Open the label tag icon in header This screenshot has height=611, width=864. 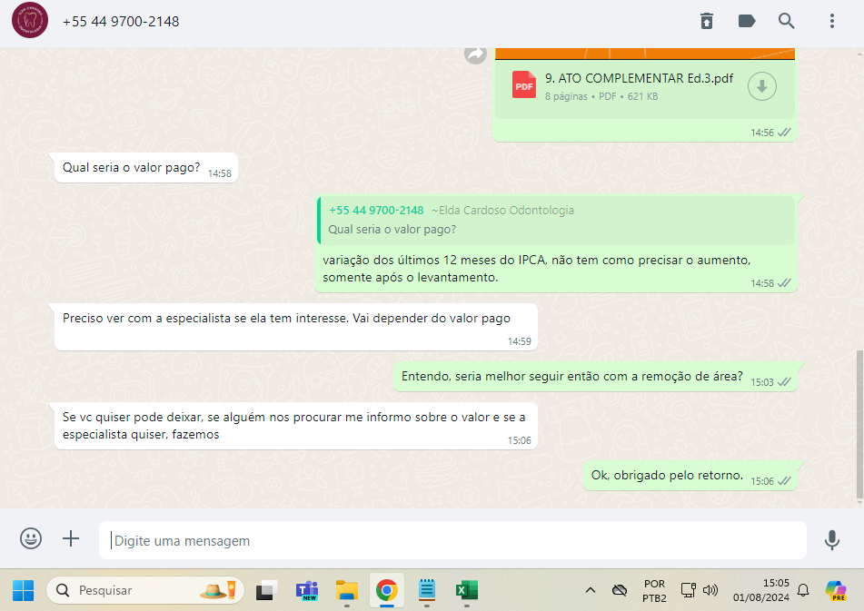[747, 21]
